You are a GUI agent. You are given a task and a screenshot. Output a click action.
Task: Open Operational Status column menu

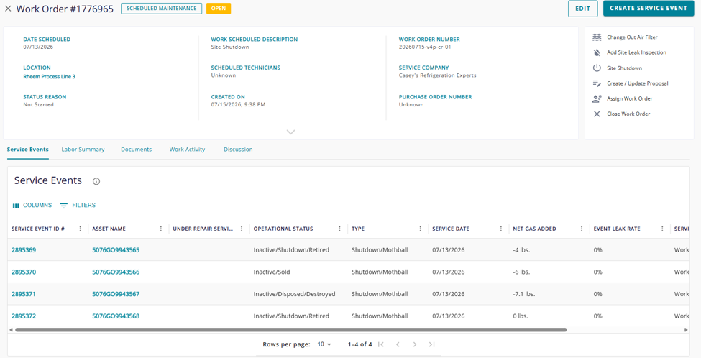pos(340,229)
